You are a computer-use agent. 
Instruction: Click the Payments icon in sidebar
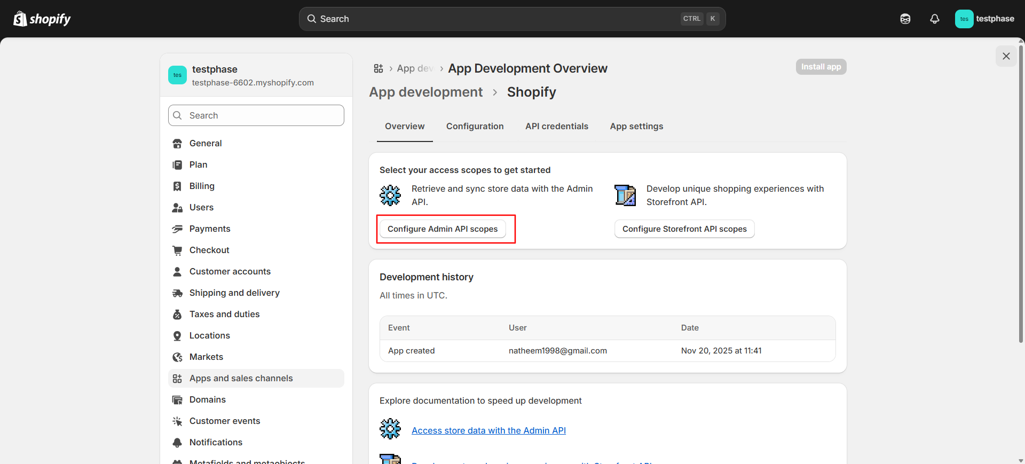[177, 229]
